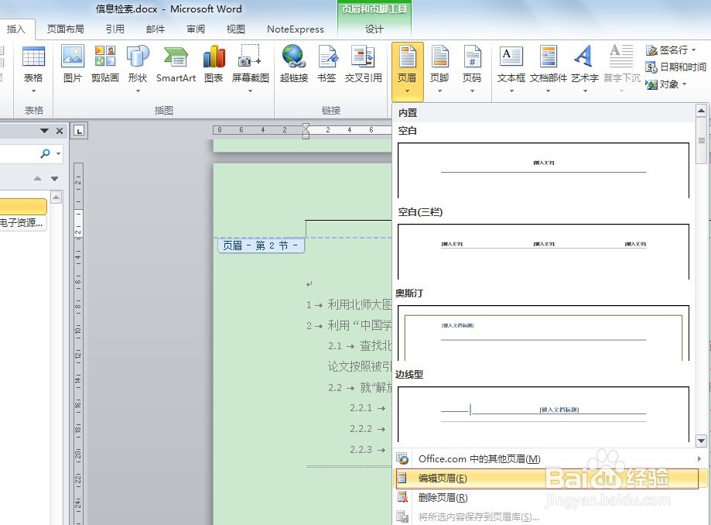This screenshot has width=711, height=525.
Task: Expand the 形状 shapes dropdown
Action: click(138, 66)
